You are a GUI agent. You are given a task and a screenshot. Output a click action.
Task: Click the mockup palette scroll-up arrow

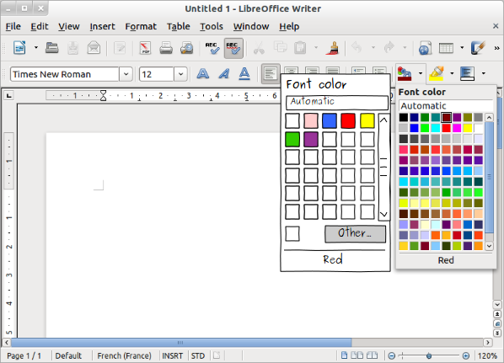[383, 120]
